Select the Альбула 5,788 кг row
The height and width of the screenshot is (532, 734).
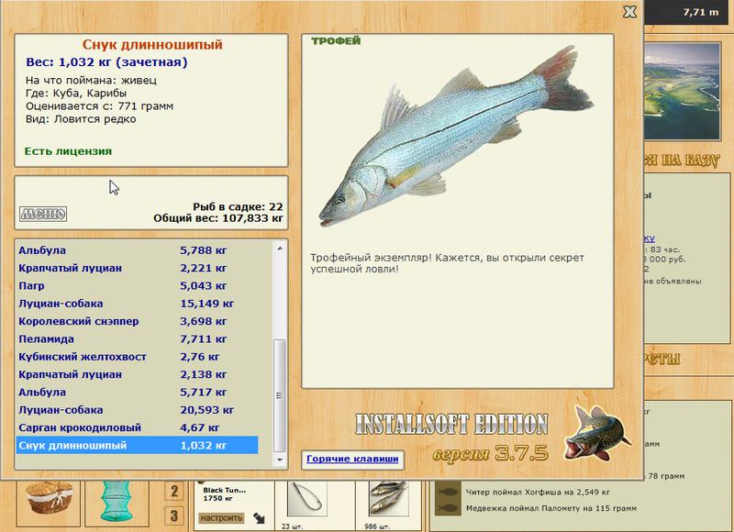(x=137, y=250)
